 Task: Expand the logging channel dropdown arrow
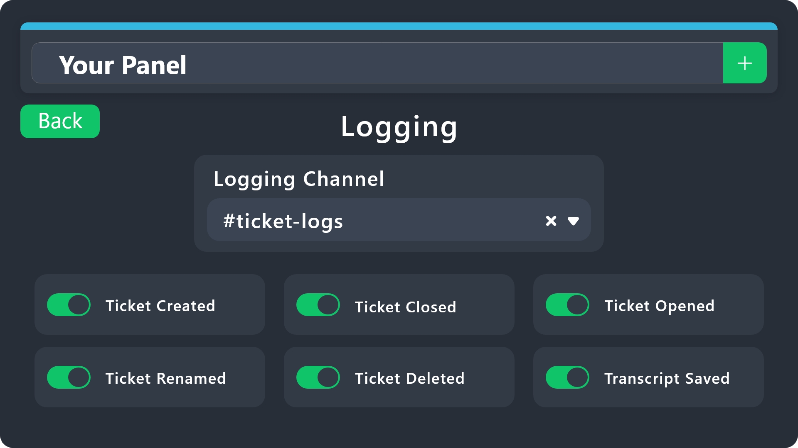tap(573, 221)
